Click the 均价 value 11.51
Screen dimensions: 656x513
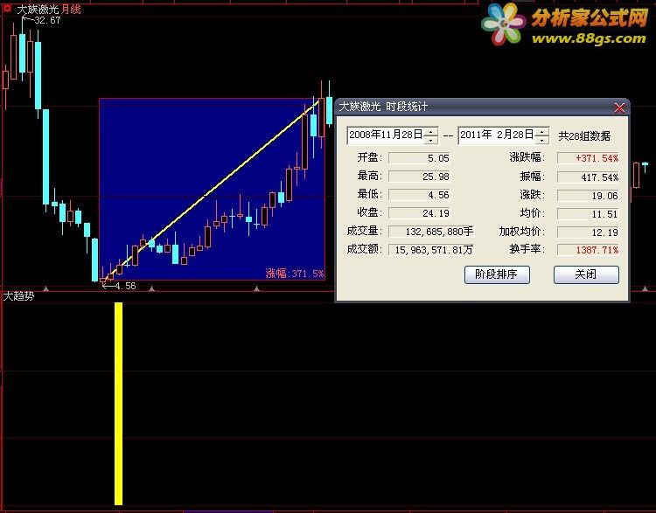tap(588, 214)
